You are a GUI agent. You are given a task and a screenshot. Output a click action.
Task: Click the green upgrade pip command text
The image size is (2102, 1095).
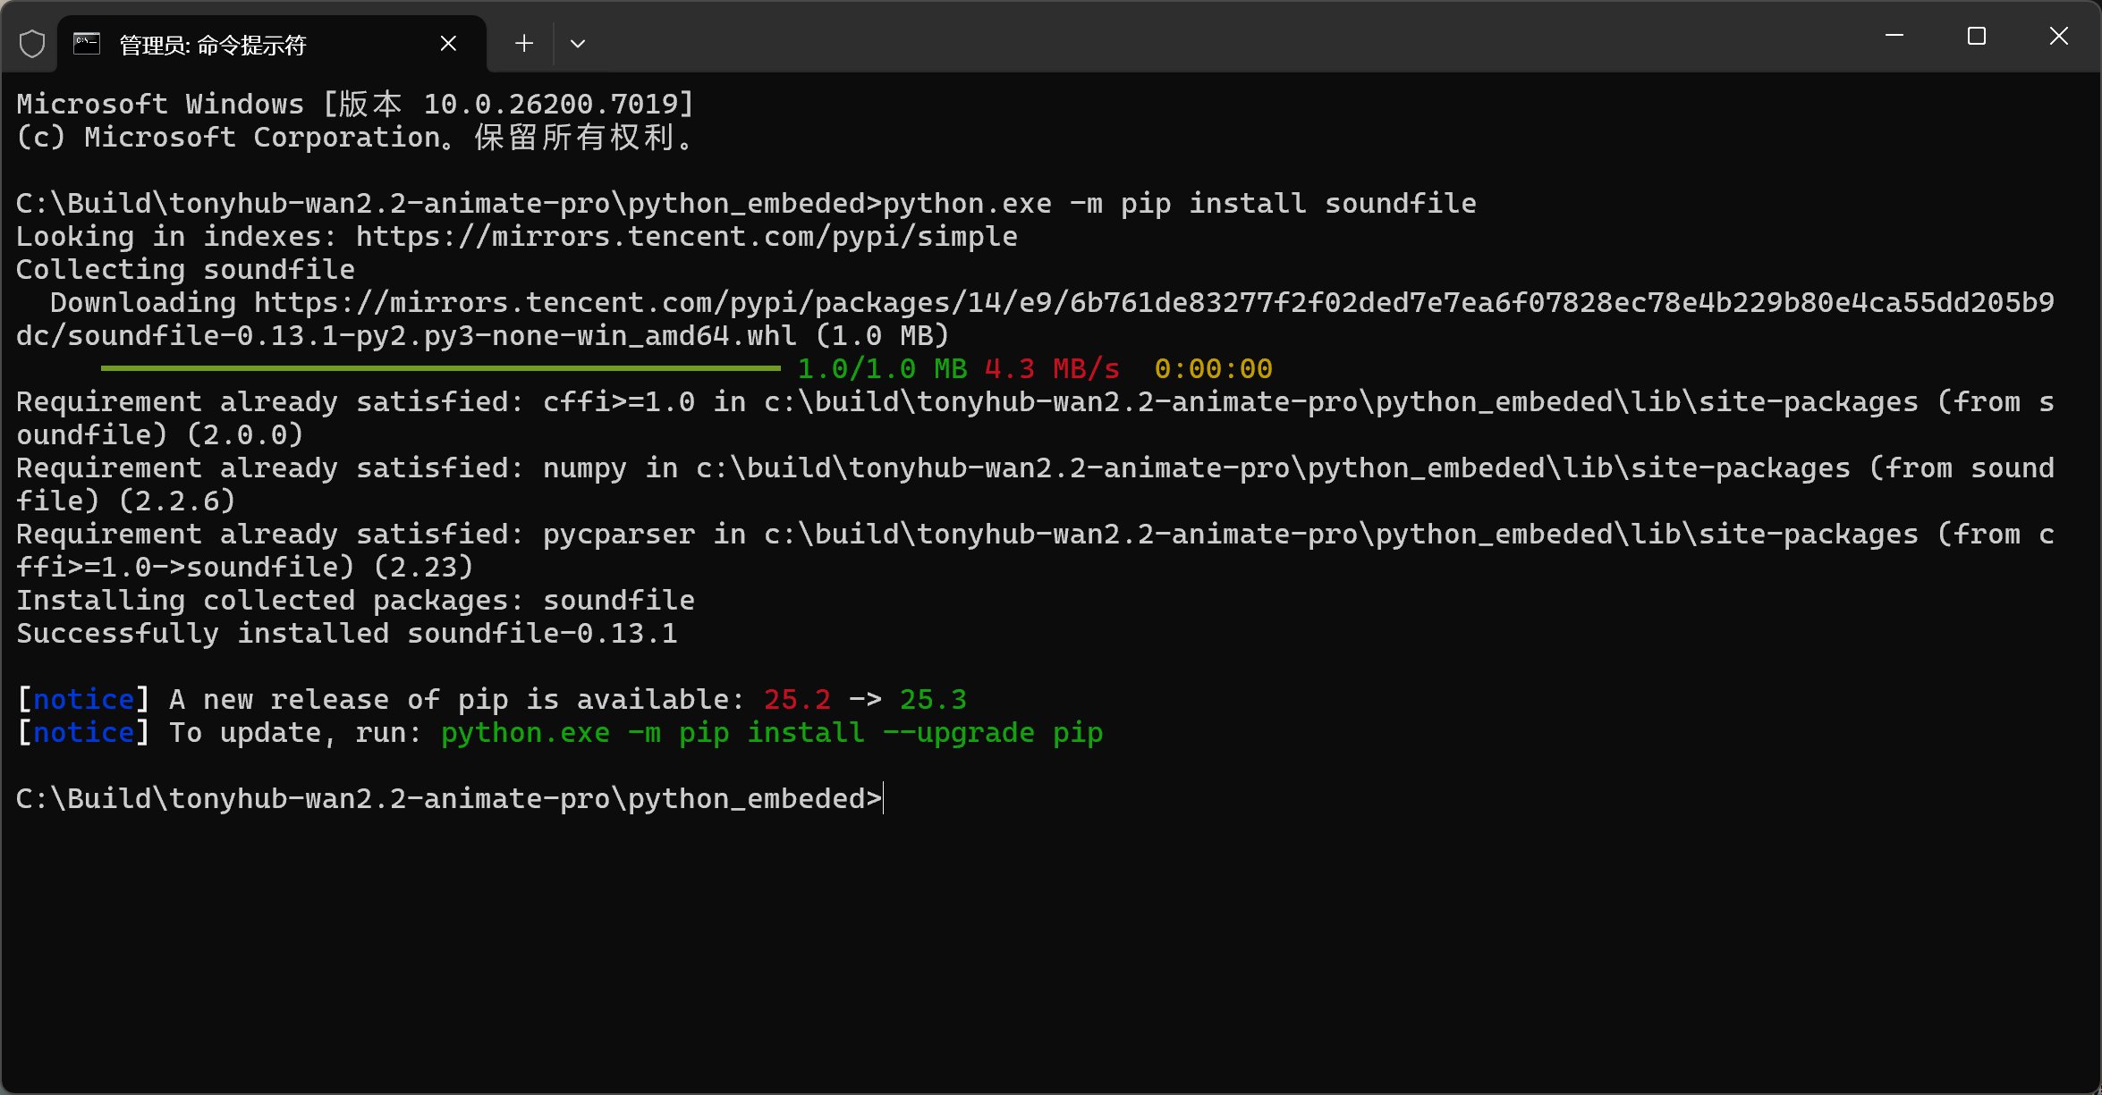coord(771,733)
